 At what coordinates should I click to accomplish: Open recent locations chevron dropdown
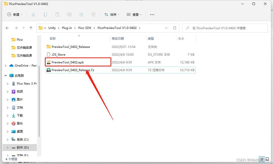(x=24, y=28)
